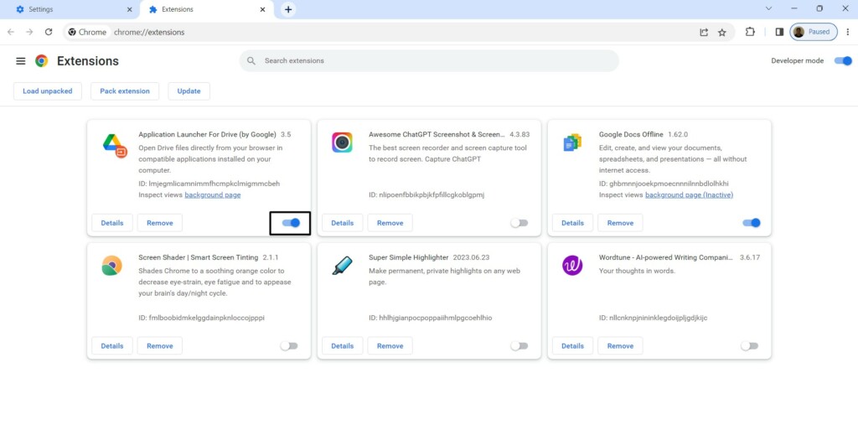
Task: Bookmark this page with star icon
Action: (x=722, y=33)
